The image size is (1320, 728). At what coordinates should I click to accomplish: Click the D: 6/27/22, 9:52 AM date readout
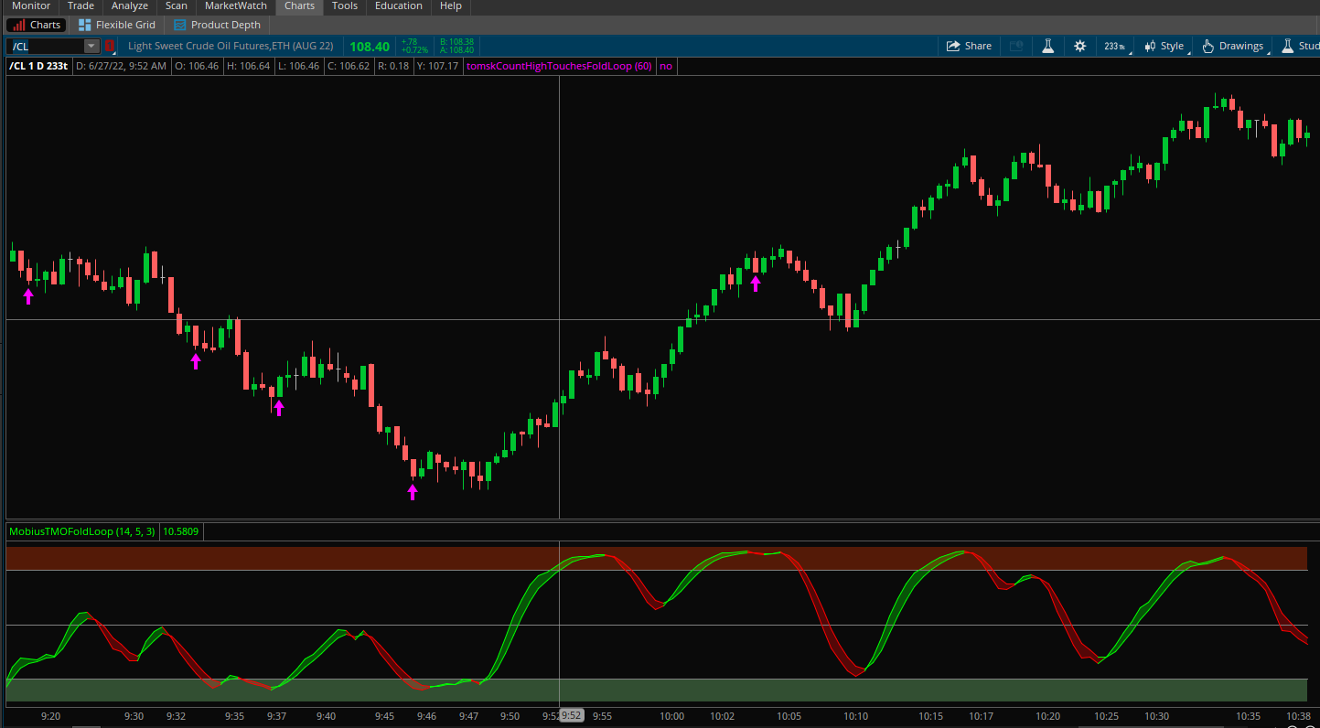[x=121, y=66]
